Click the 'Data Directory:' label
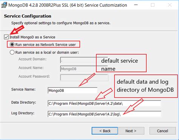 (23, 102)
